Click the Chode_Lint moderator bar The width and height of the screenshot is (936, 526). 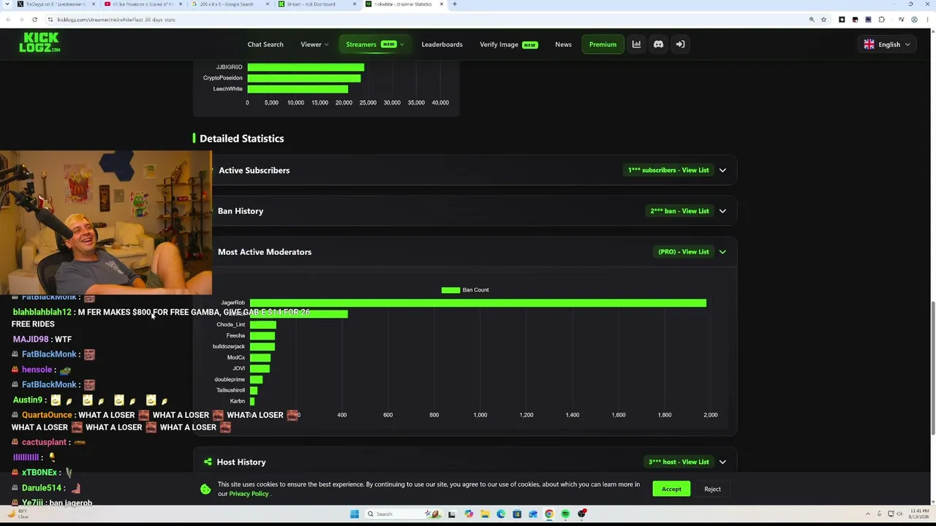(263, 324)
